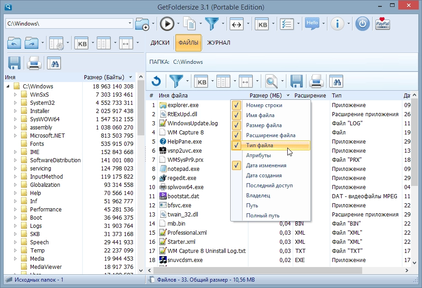Open the 'Размер (Байты)' column sort dropdown
Viewport: 422px width, 288px height.
[131, 77]
